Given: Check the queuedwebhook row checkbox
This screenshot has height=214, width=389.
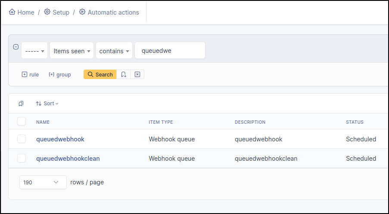Looking at the screenshot, I should (x=22, y=139).
